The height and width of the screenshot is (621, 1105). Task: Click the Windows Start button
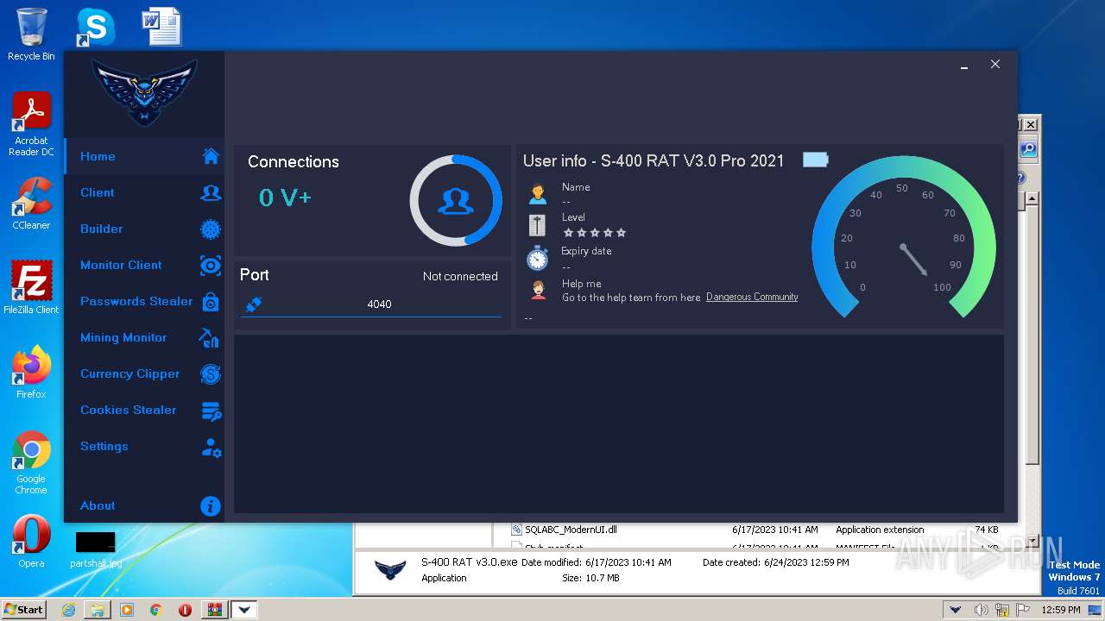coord(23,609)
